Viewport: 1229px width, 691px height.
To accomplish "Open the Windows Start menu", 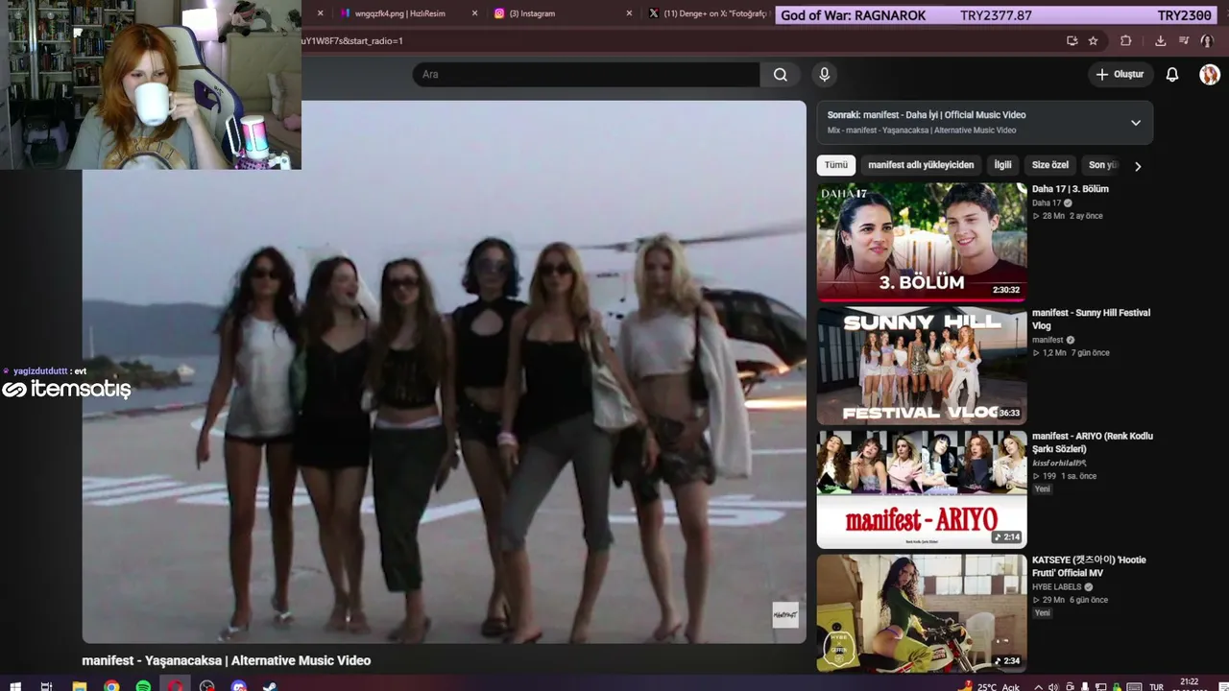I will [14, 686].
